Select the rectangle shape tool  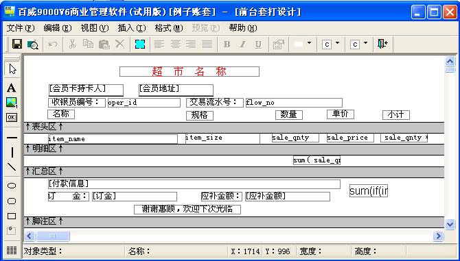[12, 216]
